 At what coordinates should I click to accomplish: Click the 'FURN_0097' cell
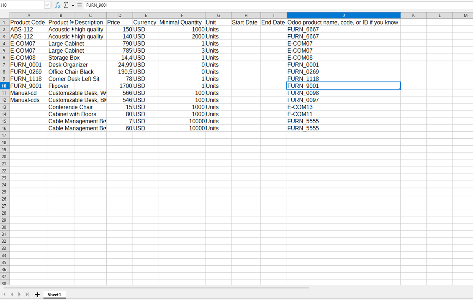(x=344, y=100)
